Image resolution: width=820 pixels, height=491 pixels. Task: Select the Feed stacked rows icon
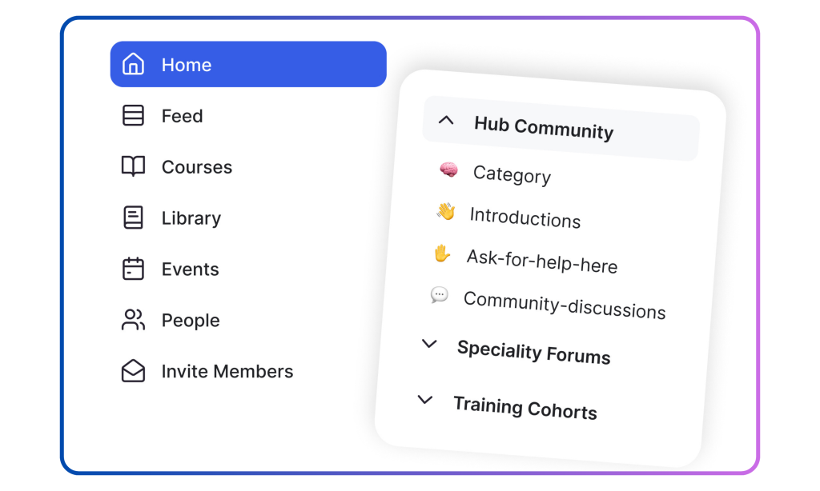coord(133,115)
